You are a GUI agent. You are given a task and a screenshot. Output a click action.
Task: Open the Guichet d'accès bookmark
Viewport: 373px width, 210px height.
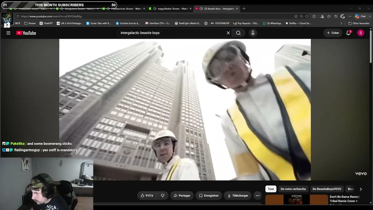[x=128, y=23]
